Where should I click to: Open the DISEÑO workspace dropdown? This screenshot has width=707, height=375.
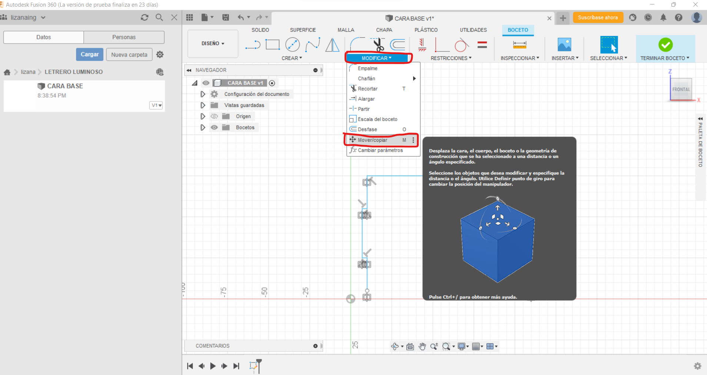tap(213, 44)
